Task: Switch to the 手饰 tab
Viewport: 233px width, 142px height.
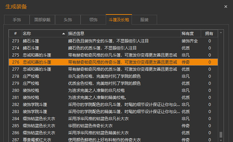Action: (x=17, y=20)
